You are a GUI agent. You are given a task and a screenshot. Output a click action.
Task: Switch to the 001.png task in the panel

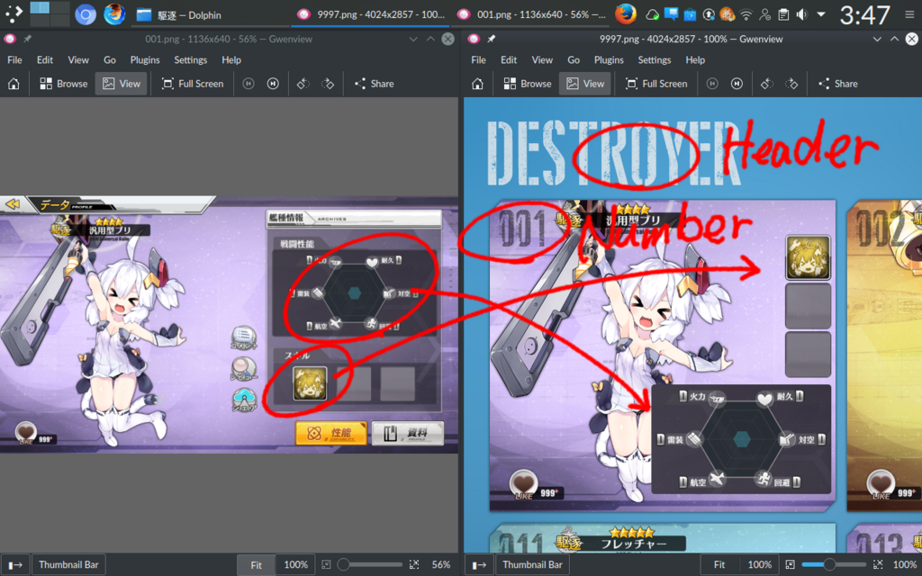(x=531, y=14)
